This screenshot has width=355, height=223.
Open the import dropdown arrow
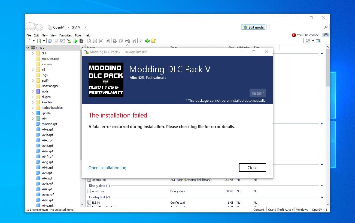coord(44,41)
